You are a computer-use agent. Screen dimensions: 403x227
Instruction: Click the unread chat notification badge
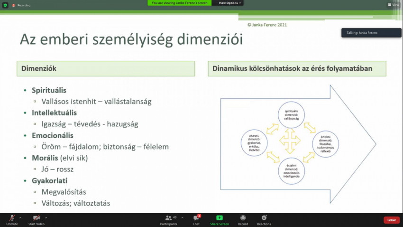[199, 216]
